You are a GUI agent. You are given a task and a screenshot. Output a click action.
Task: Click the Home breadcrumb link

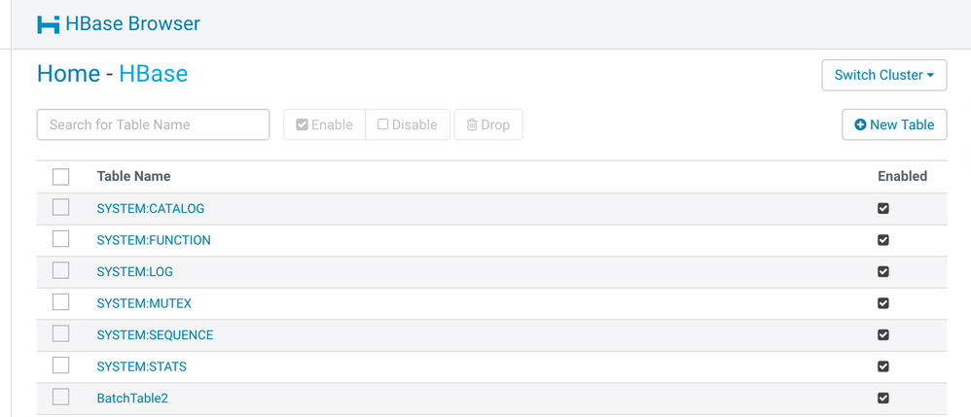[x=69, y=74]
